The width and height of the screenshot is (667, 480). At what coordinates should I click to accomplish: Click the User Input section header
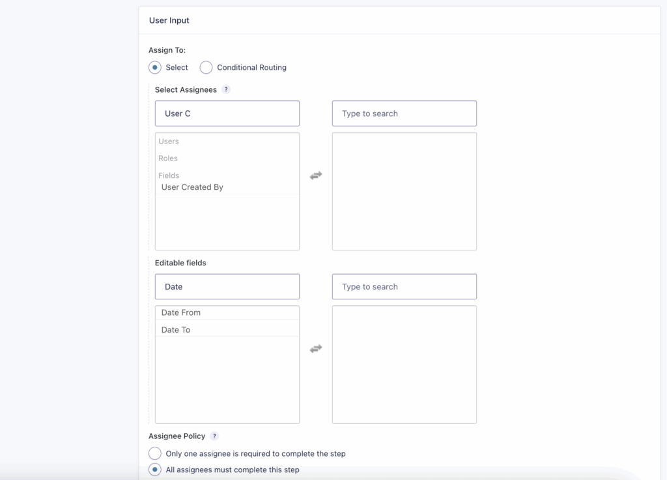point(169,20)
